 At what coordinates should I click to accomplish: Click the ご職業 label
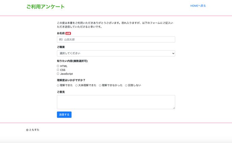(61, 47)
